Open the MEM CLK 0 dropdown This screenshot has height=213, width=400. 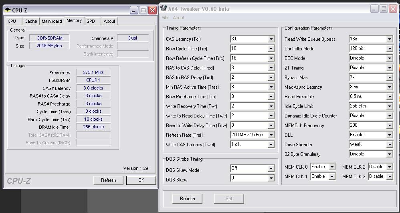[331, 167]
